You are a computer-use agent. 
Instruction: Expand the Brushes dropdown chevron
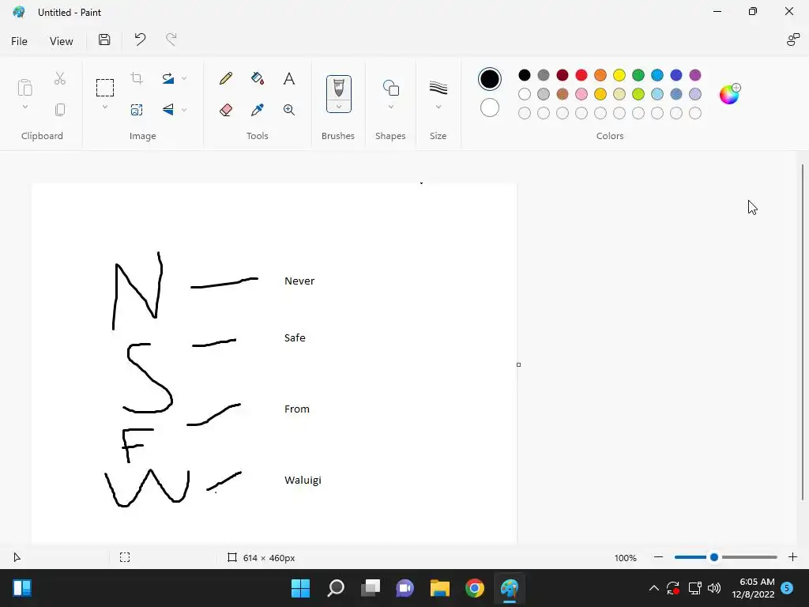tap(339, 107)
